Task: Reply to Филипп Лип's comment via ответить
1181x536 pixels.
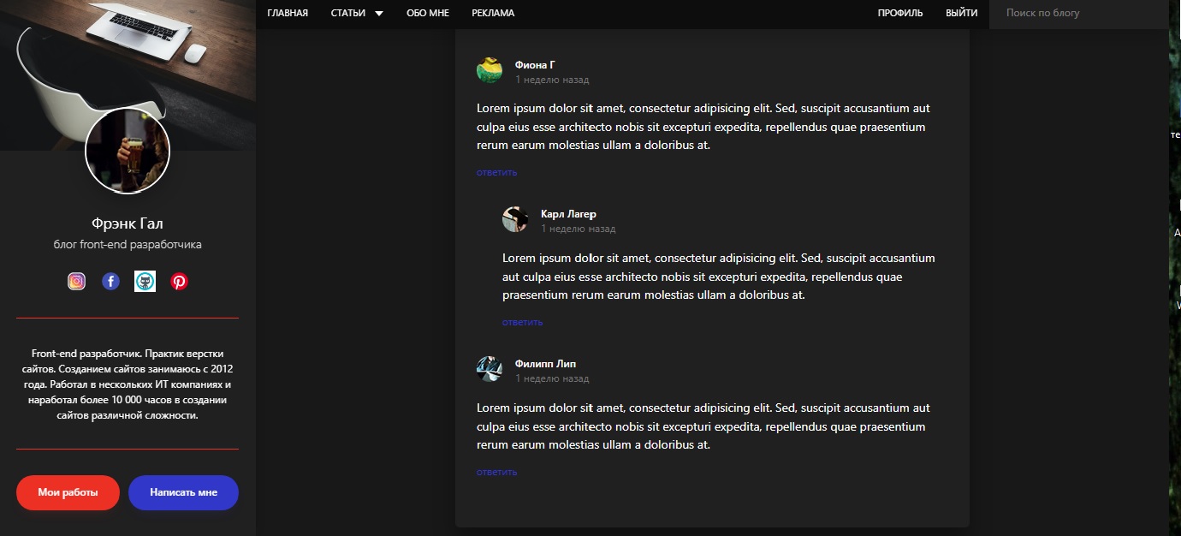Action: pyautogui.click(x=497, y=473)
